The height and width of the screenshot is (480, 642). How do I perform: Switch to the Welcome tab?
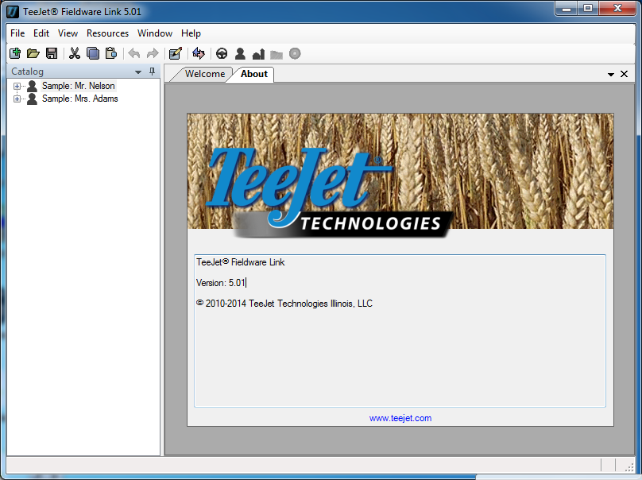point(204,74)
